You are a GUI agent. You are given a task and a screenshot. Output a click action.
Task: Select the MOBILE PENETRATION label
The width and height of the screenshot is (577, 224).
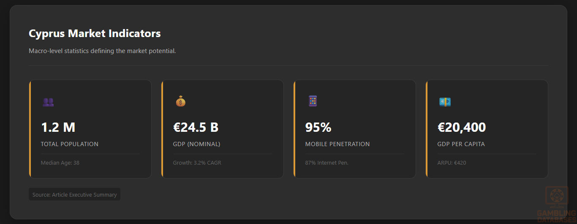coord(337,144)
